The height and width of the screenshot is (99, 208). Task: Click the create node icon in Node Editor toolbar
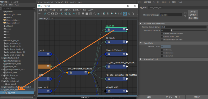[x=40, y=14]
